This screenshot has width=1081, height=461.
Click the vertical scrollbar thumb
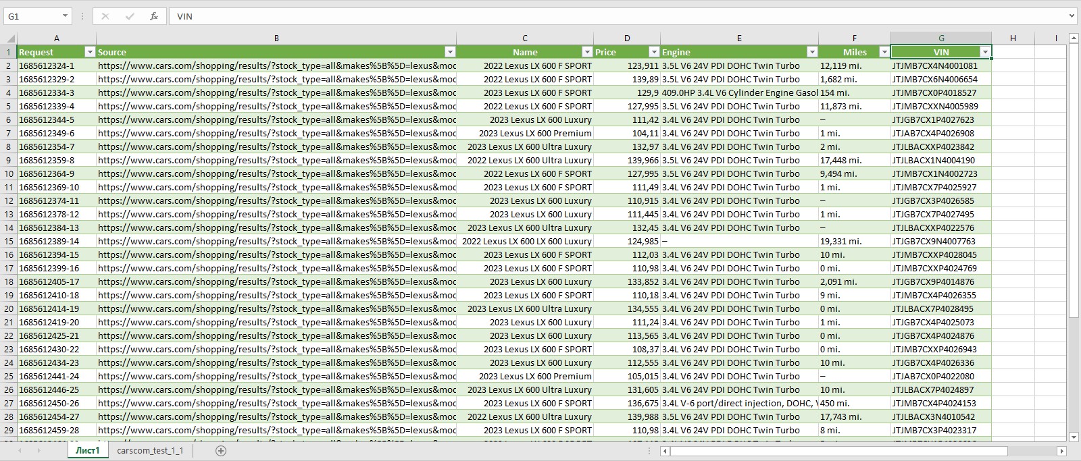pos(1074,181)
